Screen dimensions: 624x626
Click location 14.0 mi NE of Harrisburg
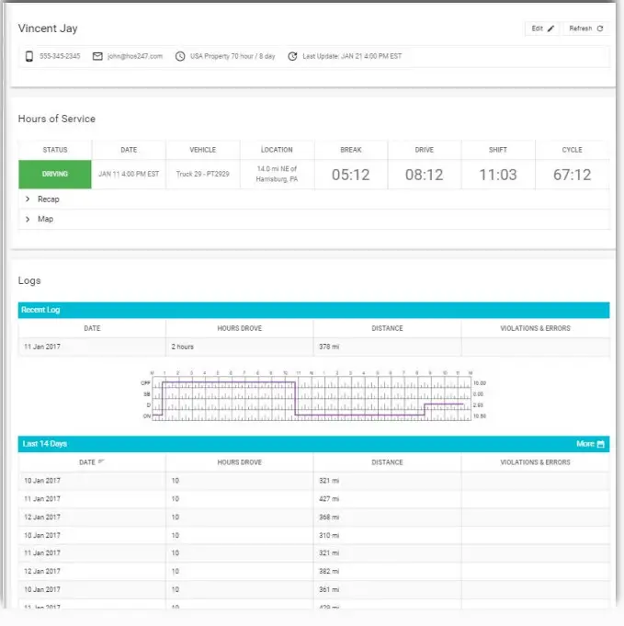pyautogui.click(x=277, y=174)
